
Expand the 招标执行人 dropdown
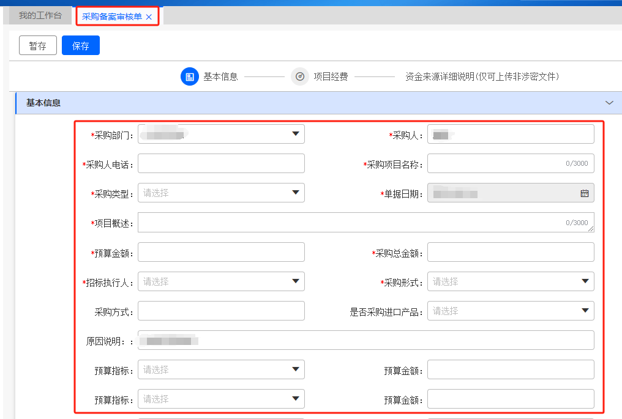[x=221, y=282]
